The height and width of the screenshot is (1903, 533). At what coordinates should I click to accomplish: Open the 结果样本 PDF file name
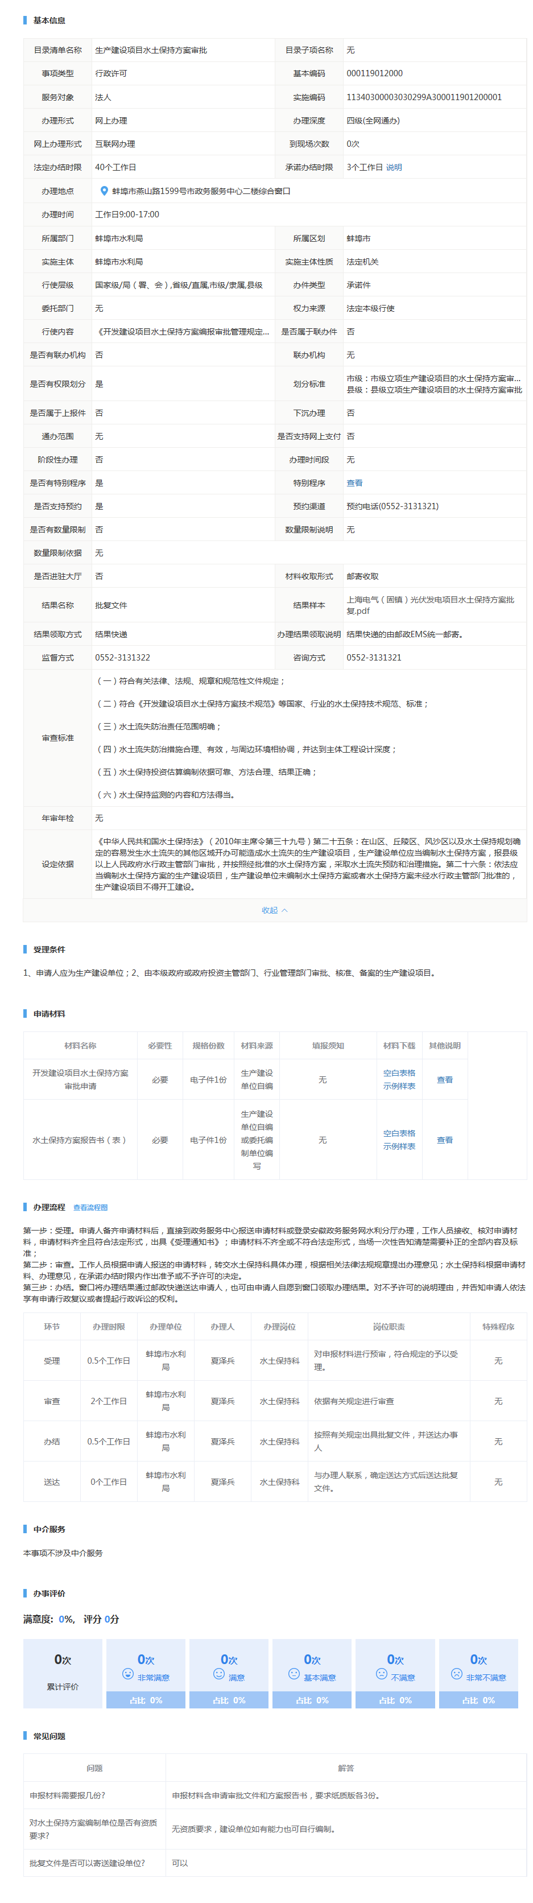tap(431, 605)
